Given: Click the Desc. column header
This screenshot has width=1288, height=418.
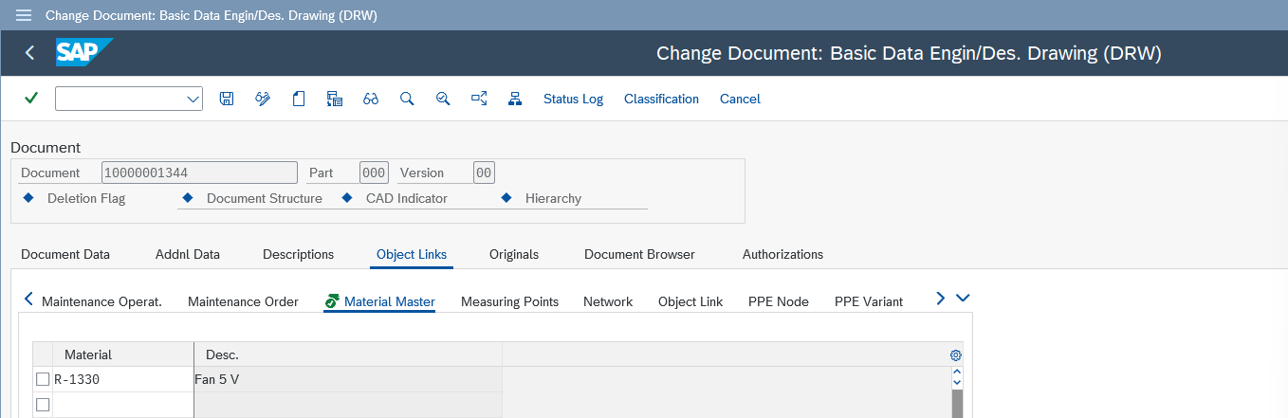Looking at the screenshot, I should pos(348,354).
